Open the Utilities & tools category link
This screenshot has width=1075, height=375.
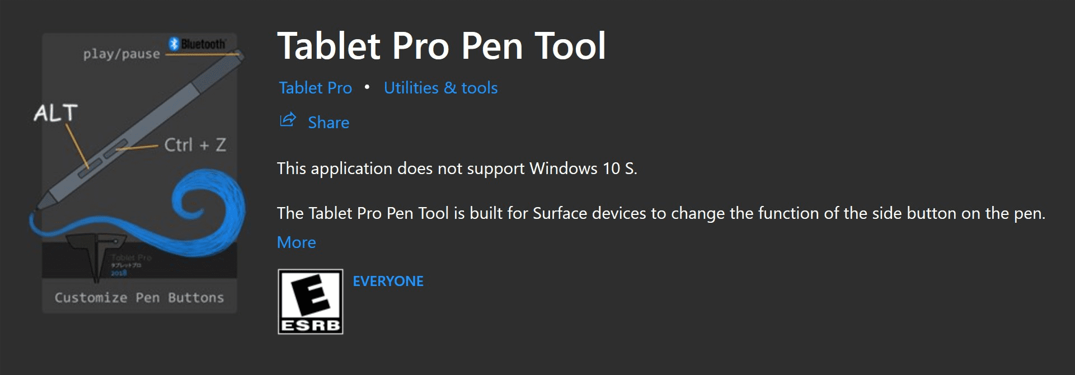click(440, 88)
